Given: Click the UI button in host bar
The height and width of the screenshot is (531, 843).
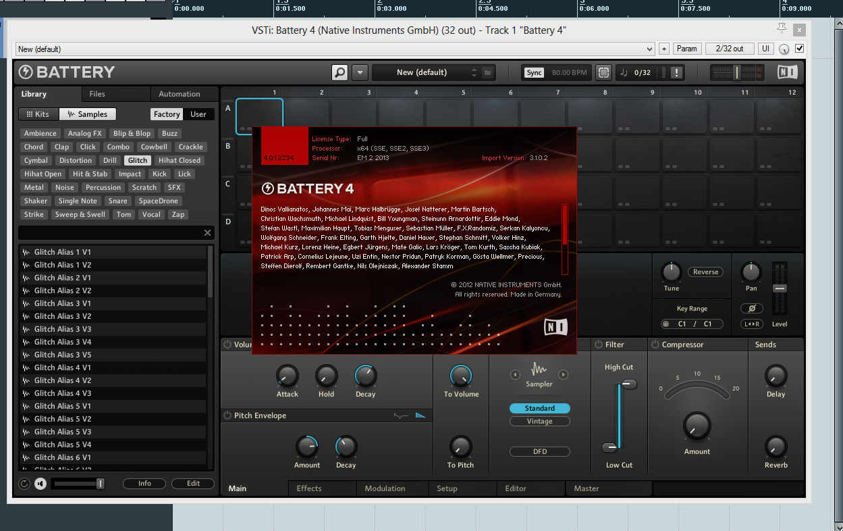Looking at the screenshot, I should tap(765, 49).
